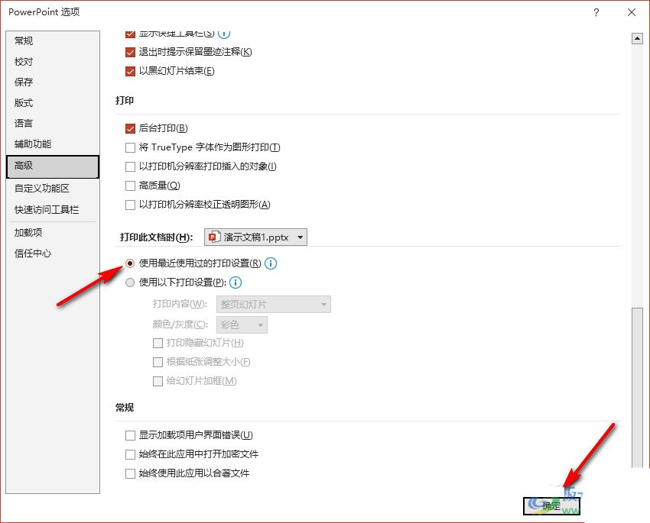Disable the 后台打印 checkbox
The height and width of the screenshot is (523, 650).
(130, 128)
